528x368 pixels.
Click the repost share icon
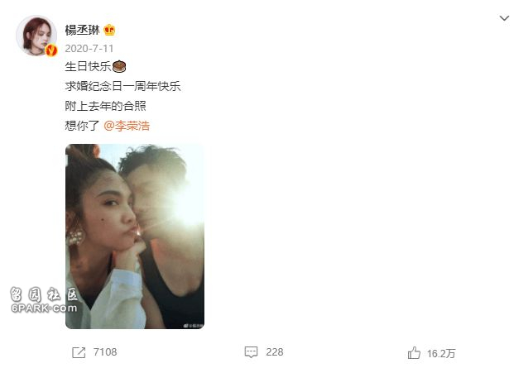pos(79,352)
